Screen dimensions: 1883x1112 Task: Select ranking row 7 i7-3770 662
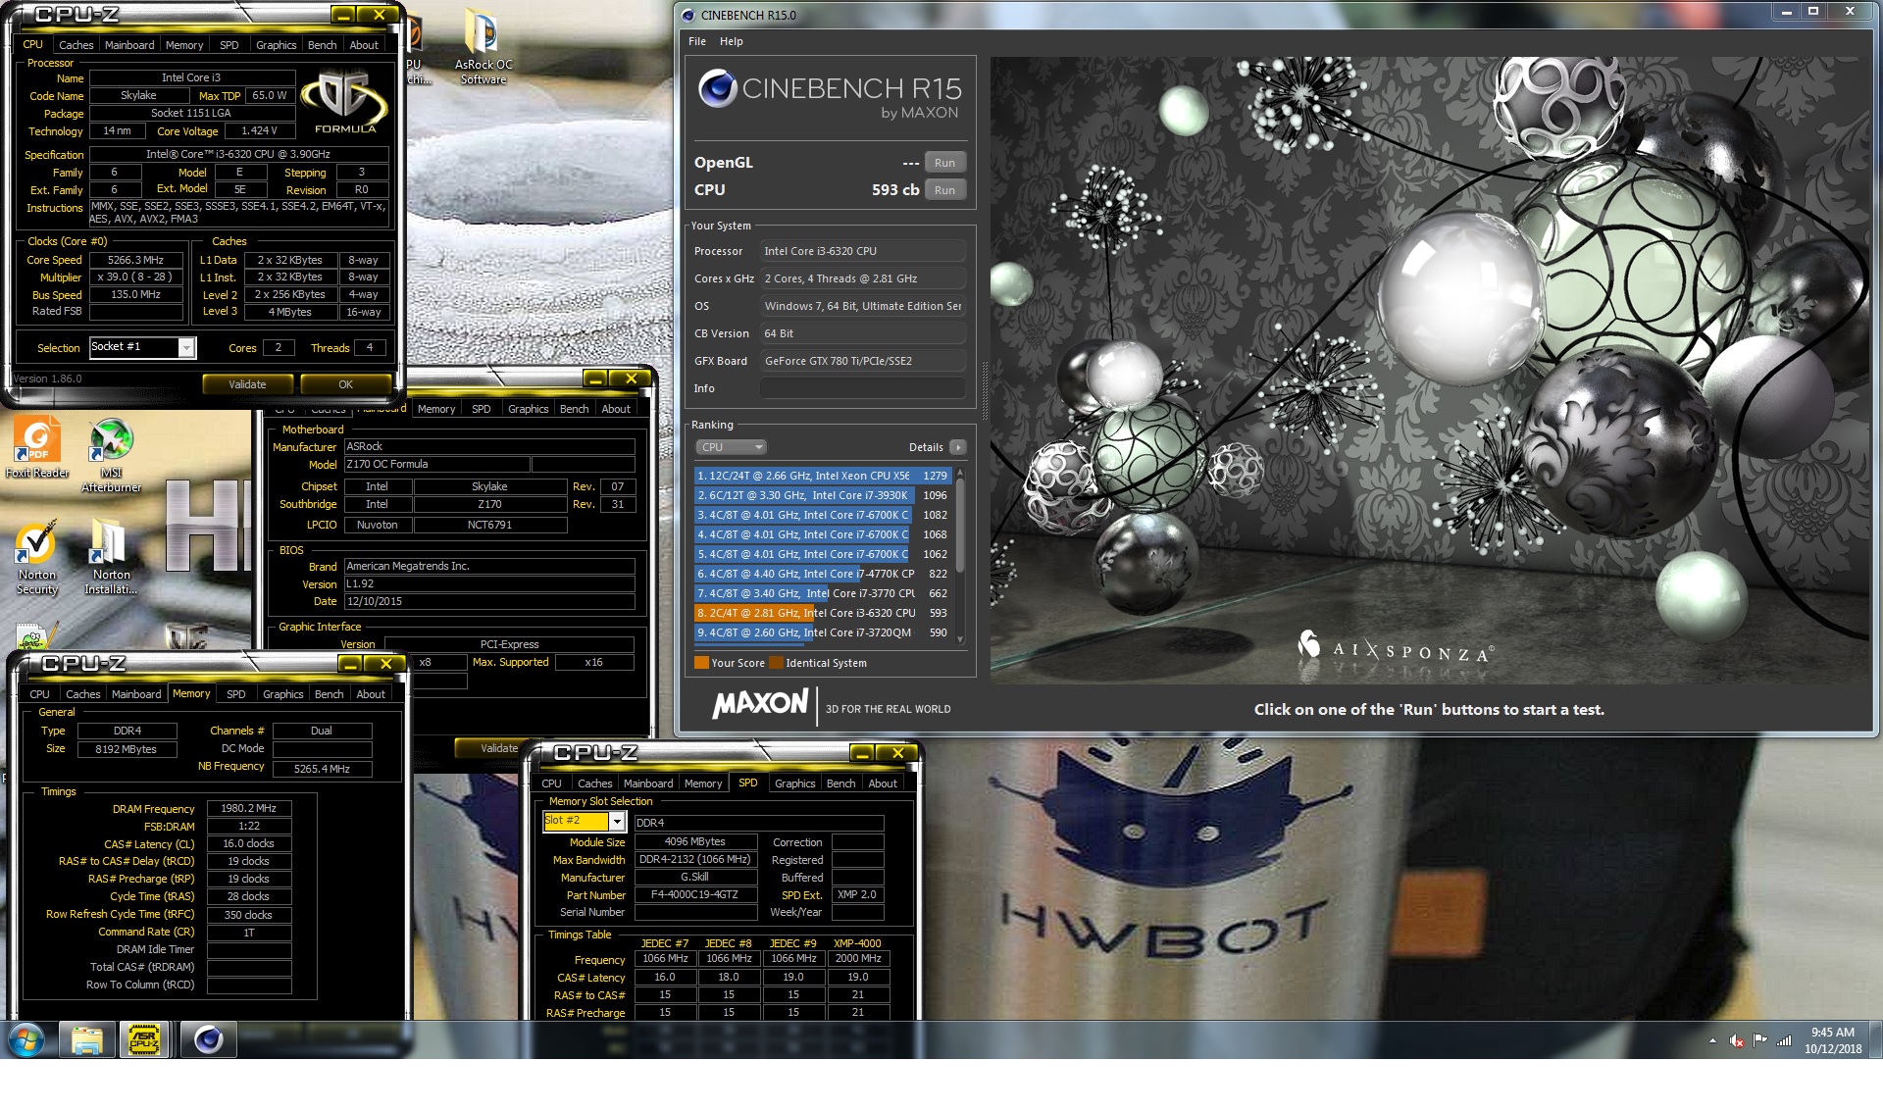(x=824, y=593)
